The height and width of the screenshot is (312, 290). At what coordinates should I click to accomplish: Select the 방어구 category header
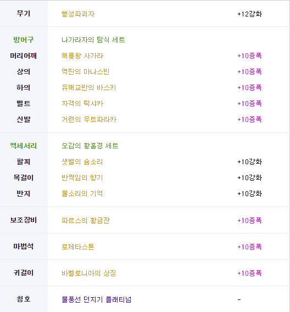pyautogui.click(x=24, y=40)
